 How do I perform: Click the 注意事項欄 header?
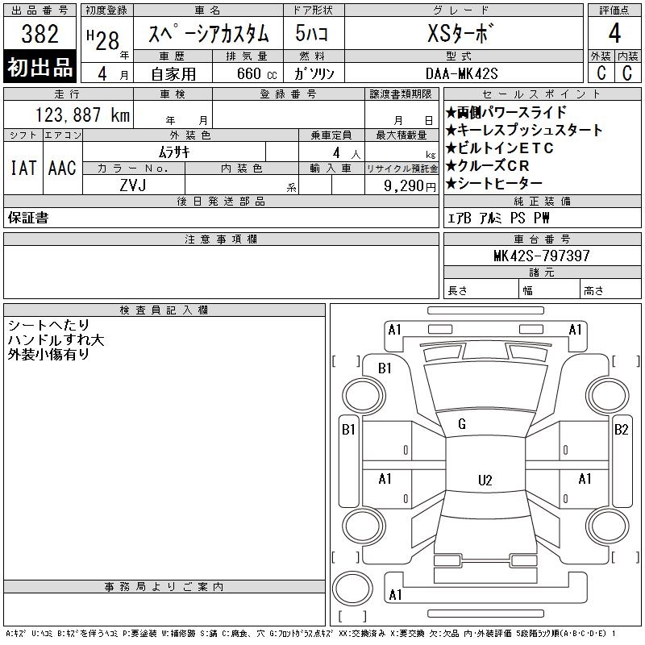click(221, 239)
